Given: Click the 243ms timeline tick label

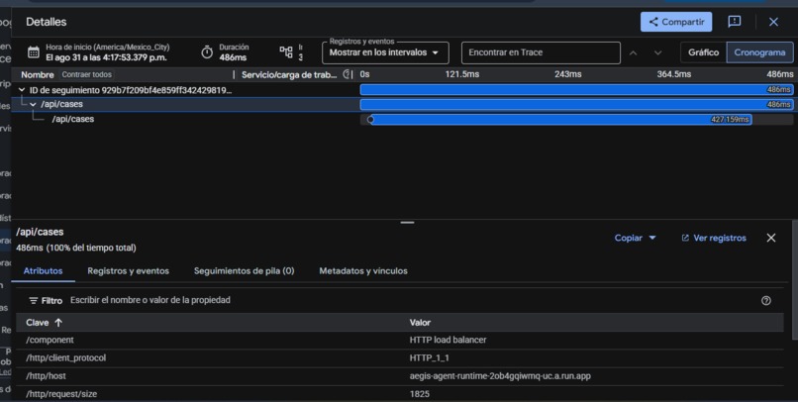Looking at the screenshot, I should 568,74.
